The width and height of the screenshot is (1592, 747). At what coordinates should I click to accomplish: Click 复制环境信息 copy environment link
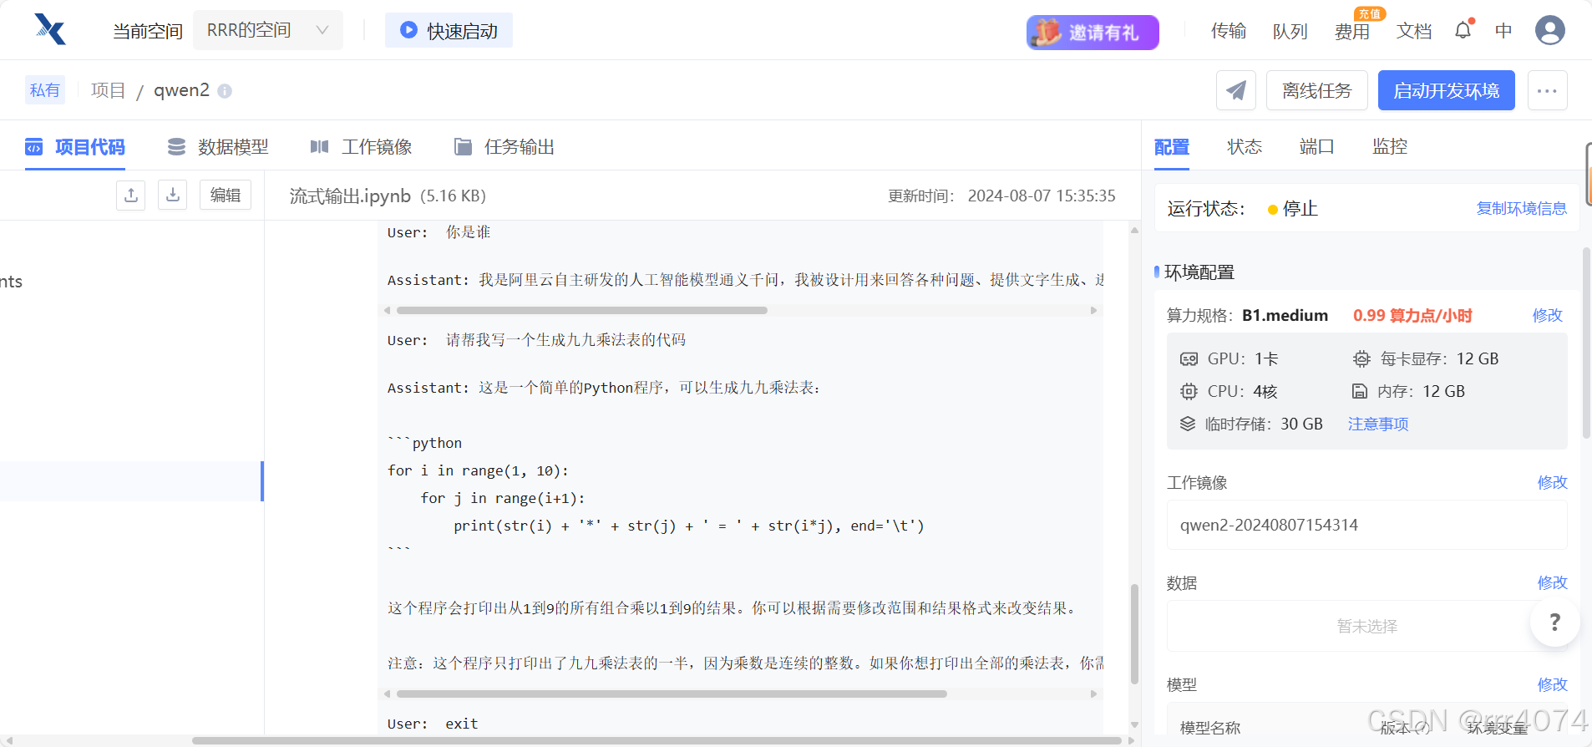pyautogui.click(x=1522, y=208)
